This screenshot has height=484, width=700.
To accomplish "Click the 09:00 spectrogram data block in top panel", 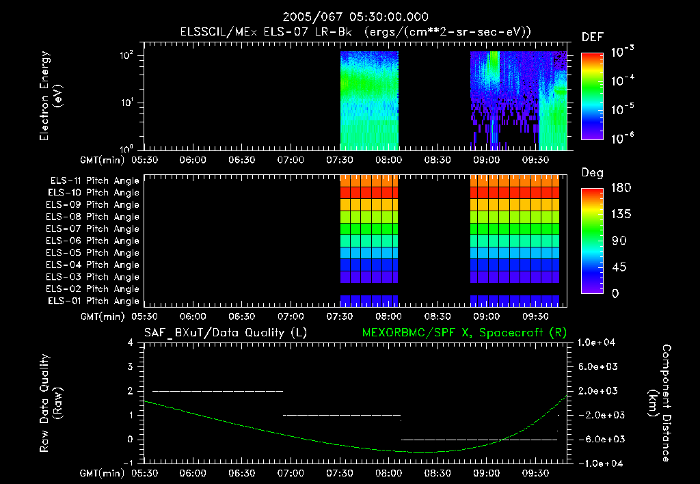I will click(518, 101).
